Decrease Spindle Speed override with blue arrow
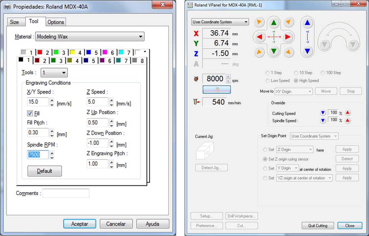369x236 pixels. point(323,121)
